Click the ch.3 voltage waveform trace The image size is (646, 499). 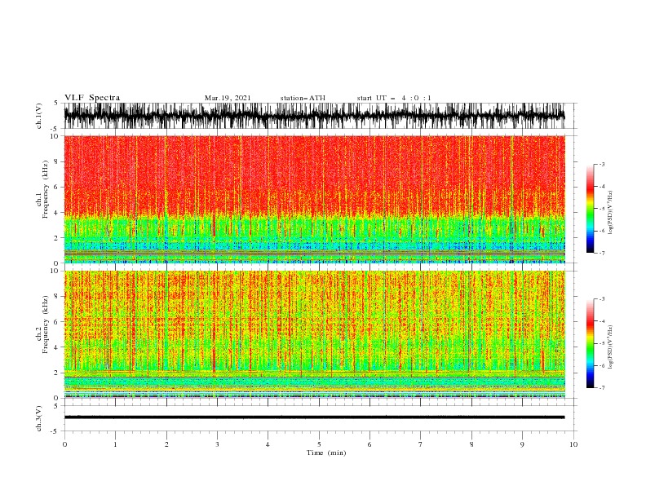(x=314, y=417)
